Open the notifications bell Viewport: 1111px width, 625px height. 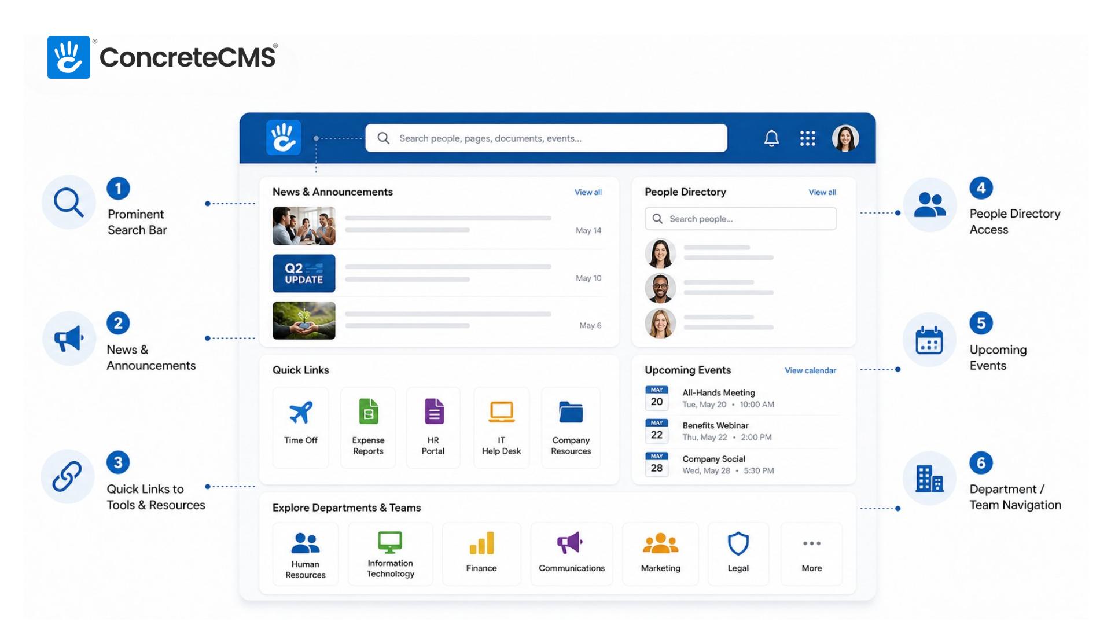click(771, 138)
